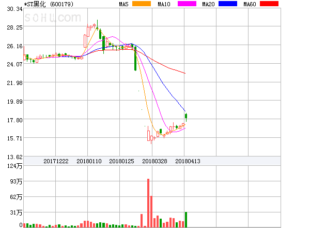The width and height of the screenshot is (310, 228).
Task: Click the MA5 legend label
Action: 124,4
